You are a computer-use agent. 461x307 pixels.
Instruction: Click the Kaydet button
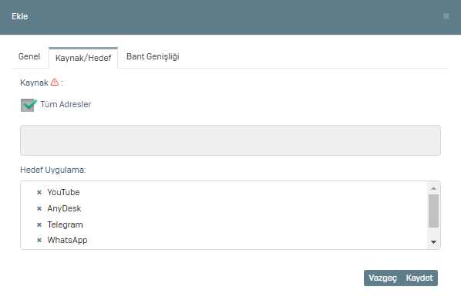click(x=419, y=278)
